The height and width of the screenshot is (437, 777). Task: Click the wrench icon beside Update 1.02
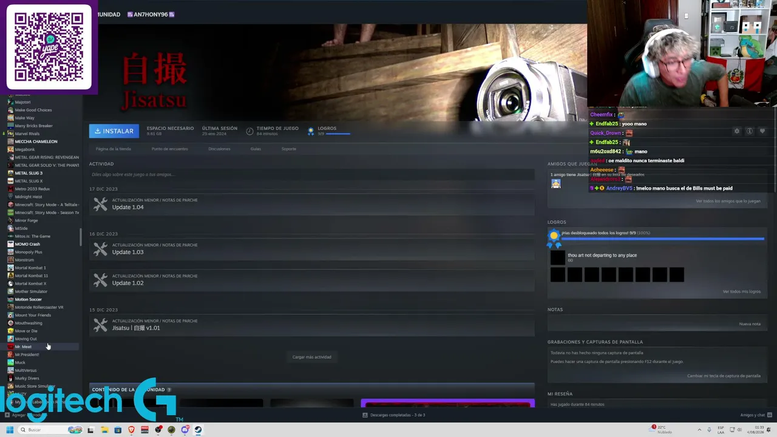[x=100, y=280]
